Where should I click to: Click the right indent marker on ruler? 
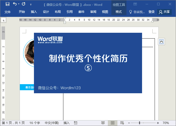point(152,21)
